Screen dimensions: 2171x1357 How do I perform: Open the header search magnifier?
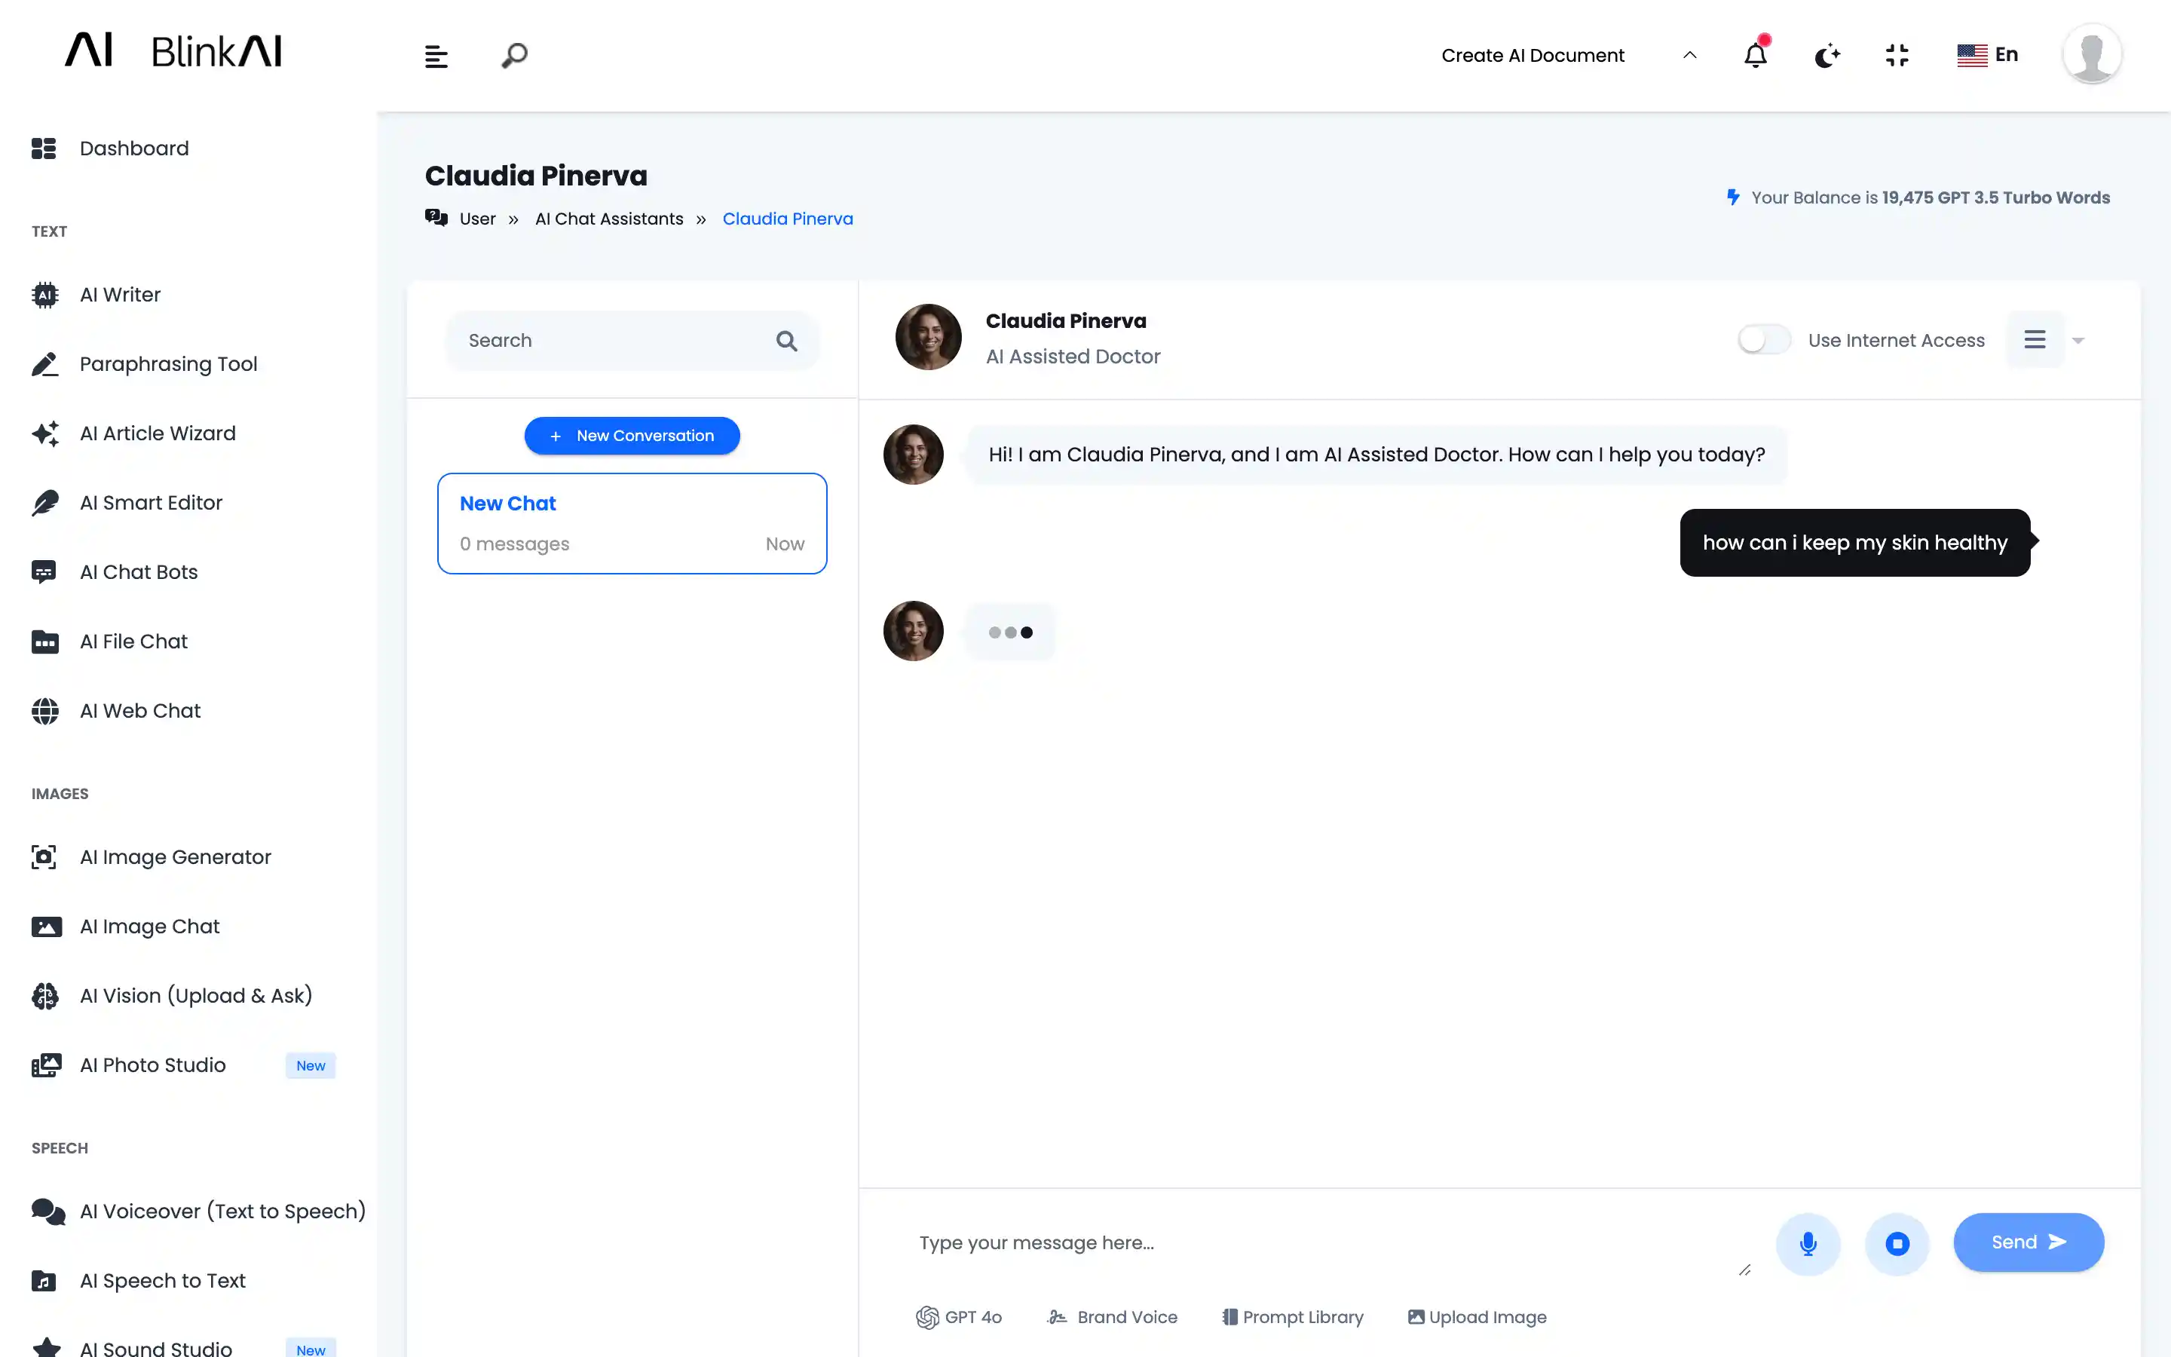514,56
